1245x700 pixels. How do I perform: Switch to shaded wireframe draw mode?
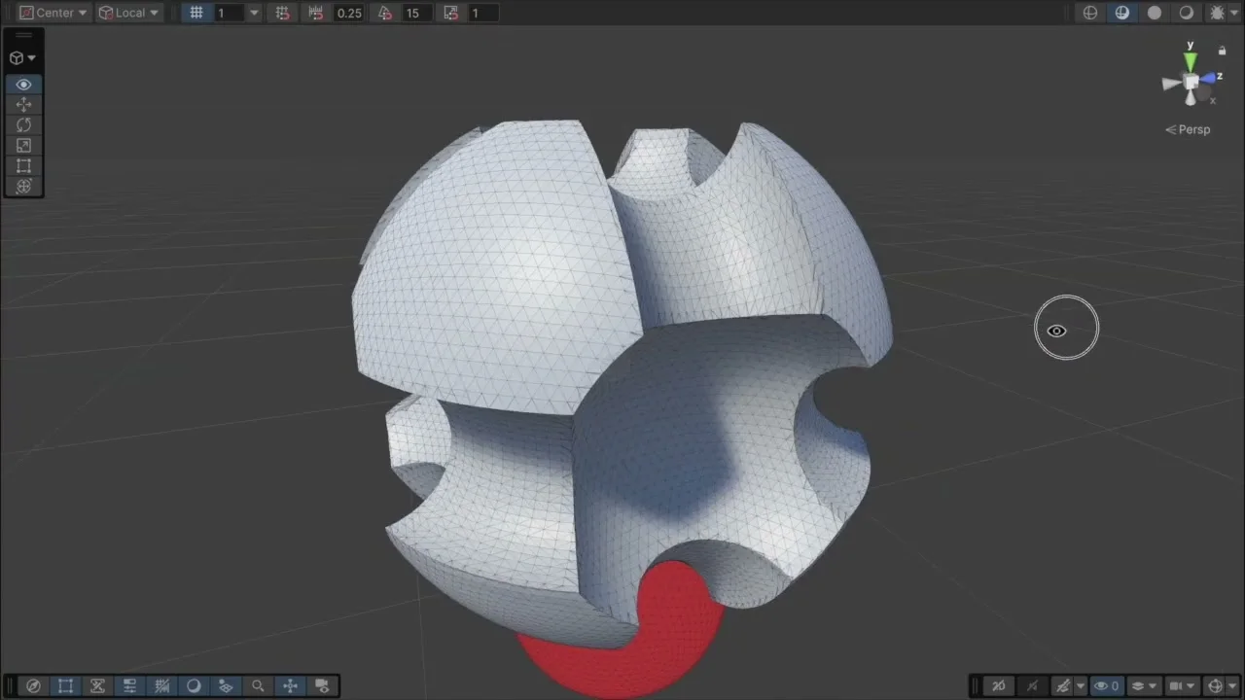coord(1122,13)
